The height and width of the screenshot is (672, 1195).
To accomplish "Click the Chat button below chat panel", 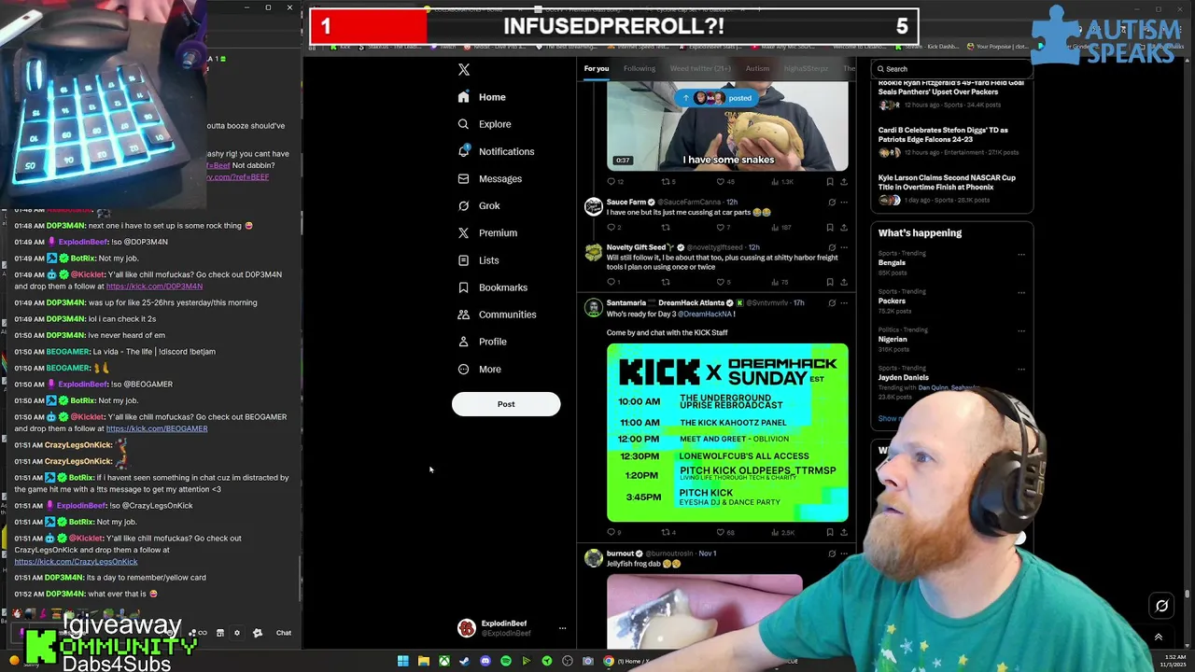I will (284, 633).
